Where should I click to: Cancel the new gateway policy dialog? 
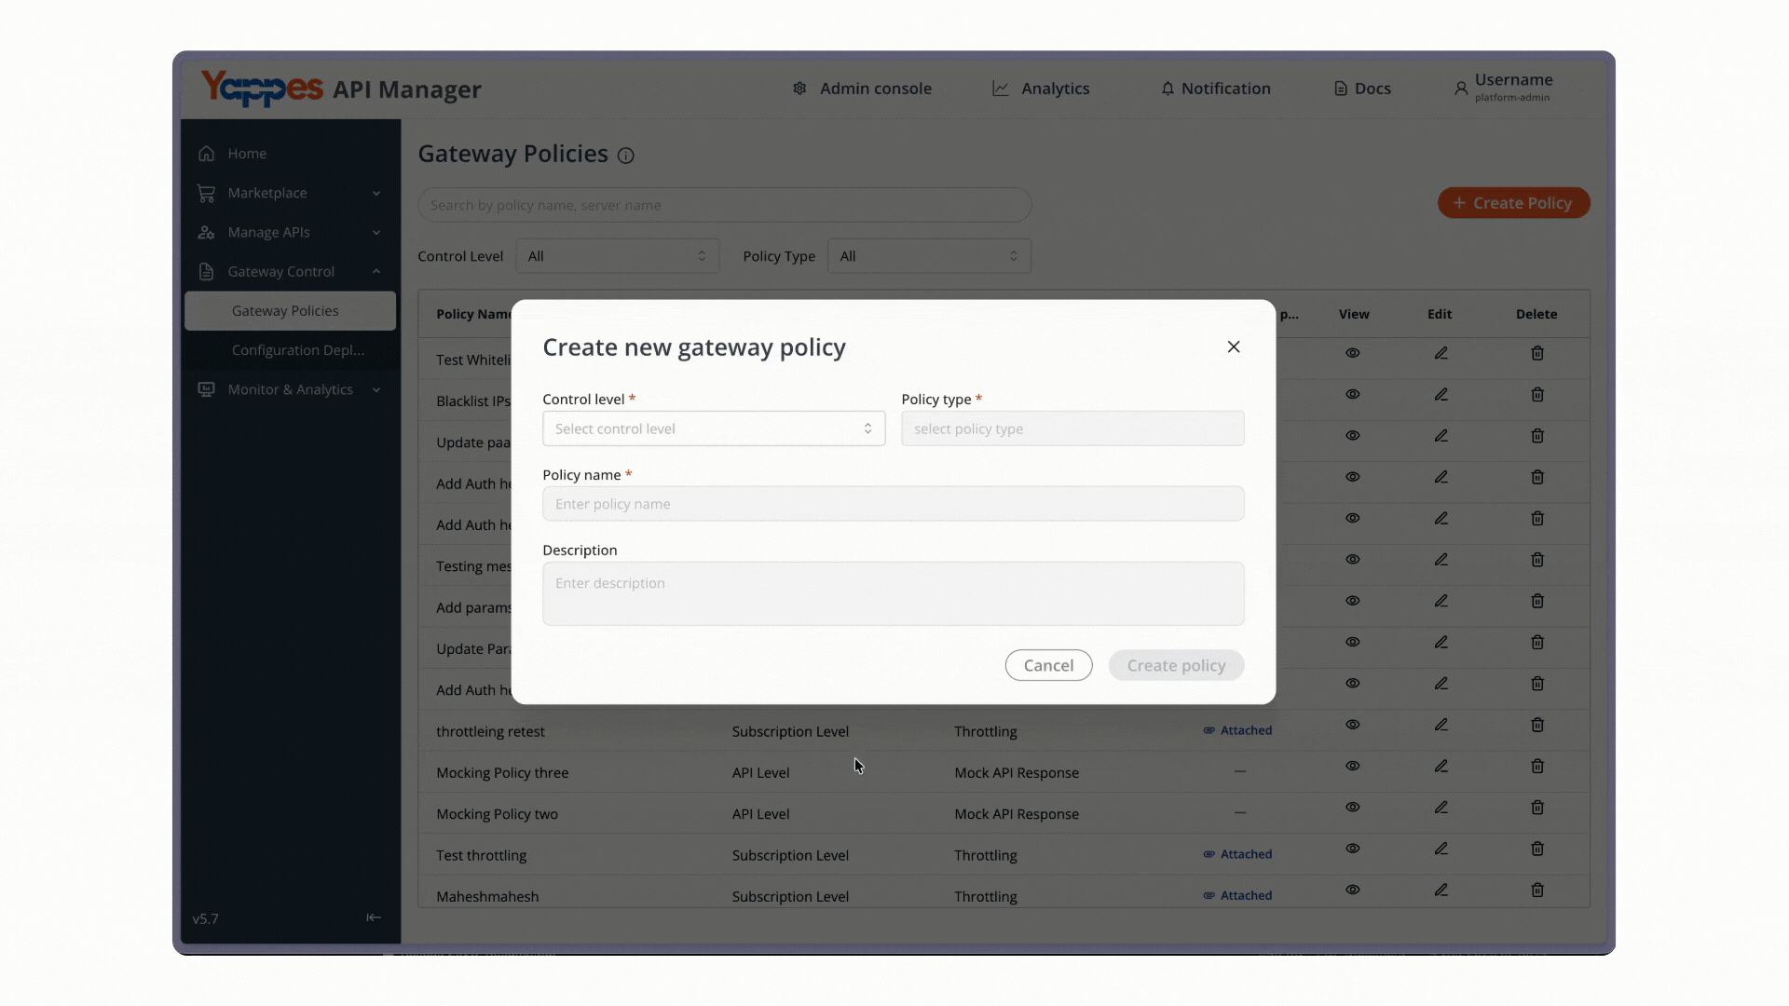tap(1048, 665)
